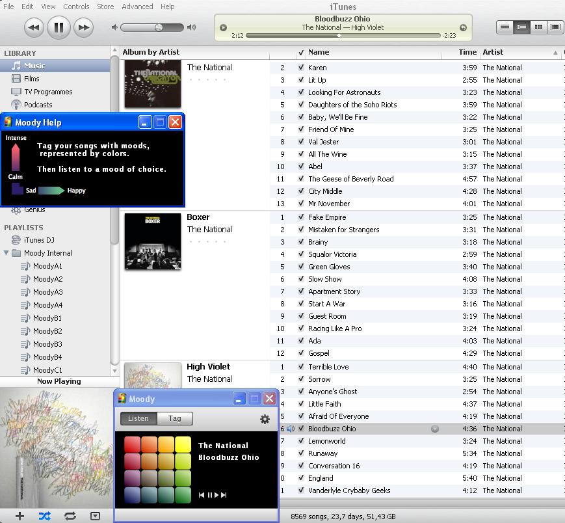Add a new playlist with the plus button
The image size is (565, 523).
[20, 516]
